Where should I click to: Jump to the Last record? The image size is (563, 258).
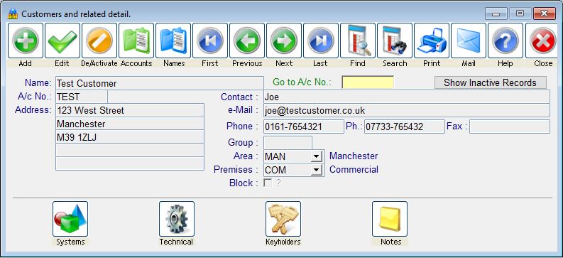(x=321, y=41)
